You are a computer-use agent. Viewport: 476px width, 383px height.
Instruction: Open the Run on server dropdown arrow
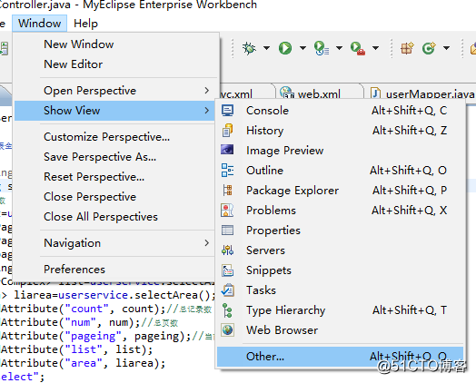pos(340,48)
